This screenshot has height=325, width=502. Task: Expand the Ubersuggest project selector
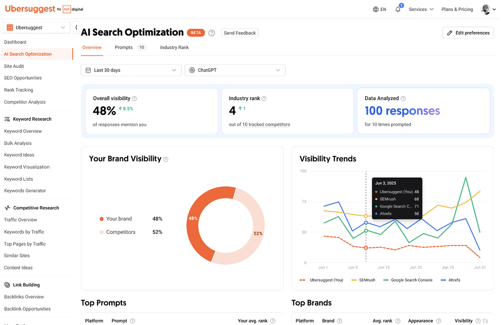pyautogui.click(x=36, y=28)
